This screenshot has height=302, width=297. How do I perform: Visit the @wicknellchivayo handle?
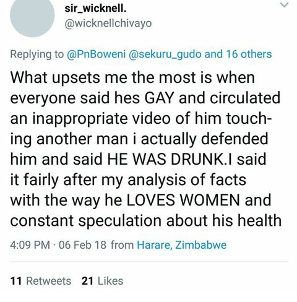(x=108, y=24)
